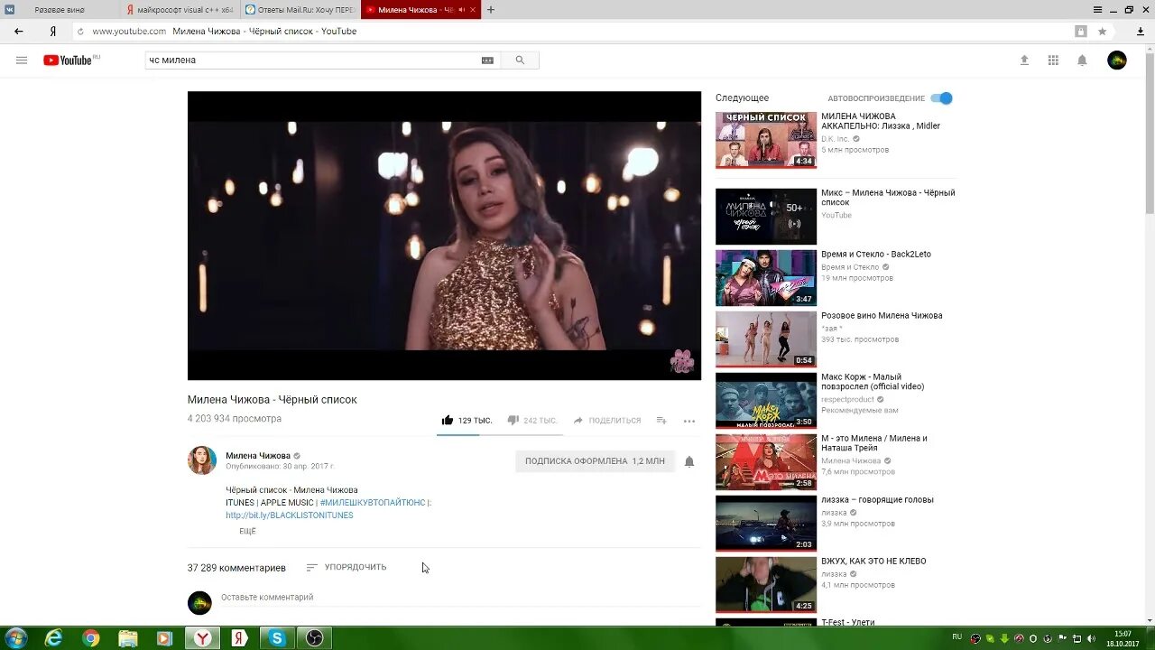This screenshot has width=1155, height=650.
Task: Open the account avatar menu
Action: 1117,60
